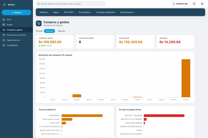Switch period to Este año

61,31
